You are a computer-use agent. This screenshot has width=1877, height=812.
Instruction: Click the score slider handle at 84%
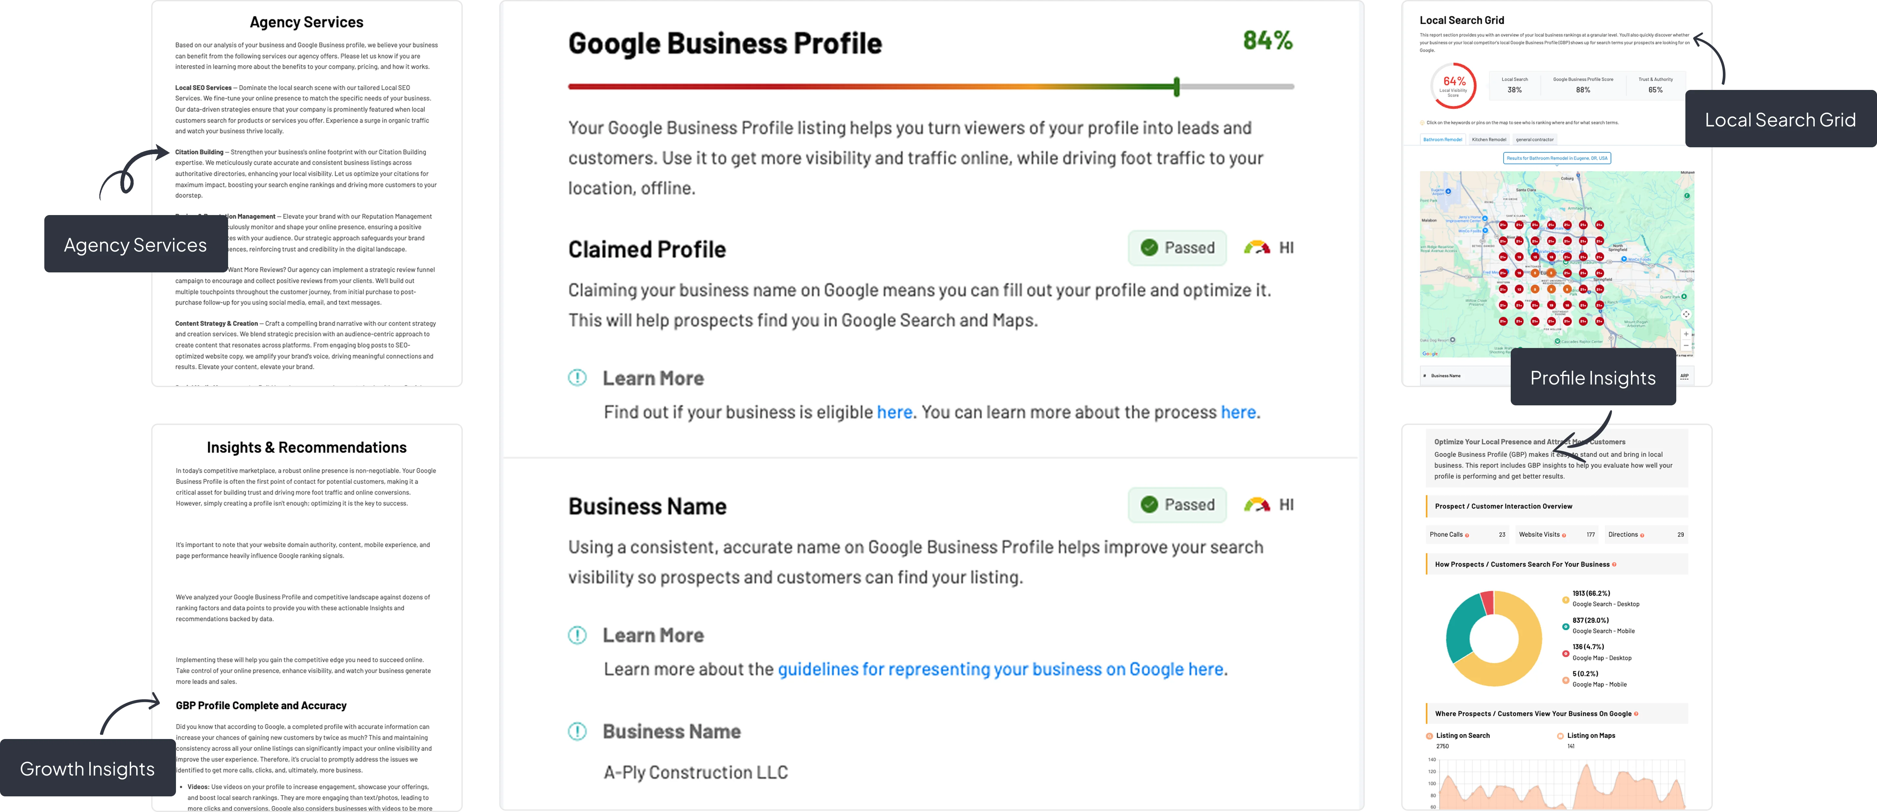point(1177,87)
